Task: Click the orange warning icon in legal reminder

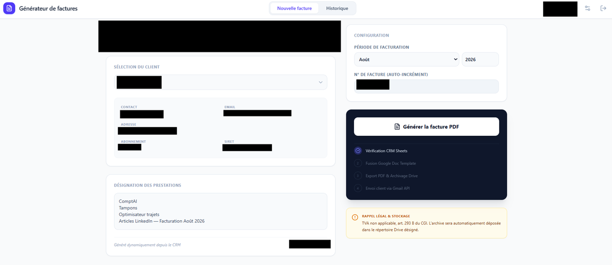Action: click(355, 217)
